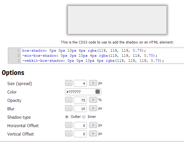Click the CSS3 code description text
Screen dimensions: 184x142
click(117, 42)
